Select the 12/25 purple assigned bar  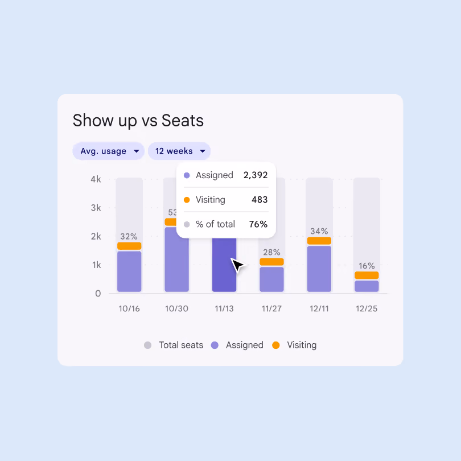pos(367,286)
